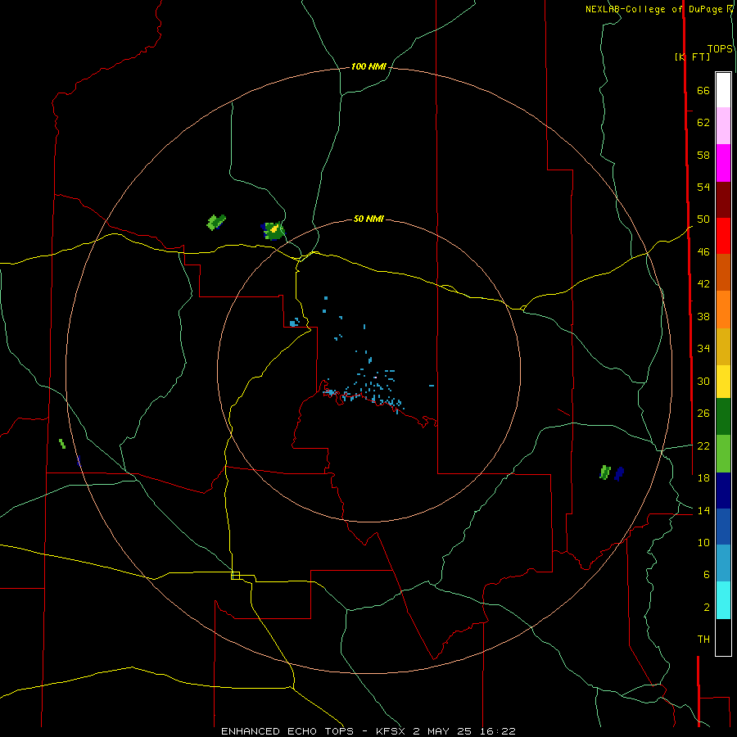Click the legend value 2
Viewport: 737px width, 737px height.
click(x=706, y=608)
